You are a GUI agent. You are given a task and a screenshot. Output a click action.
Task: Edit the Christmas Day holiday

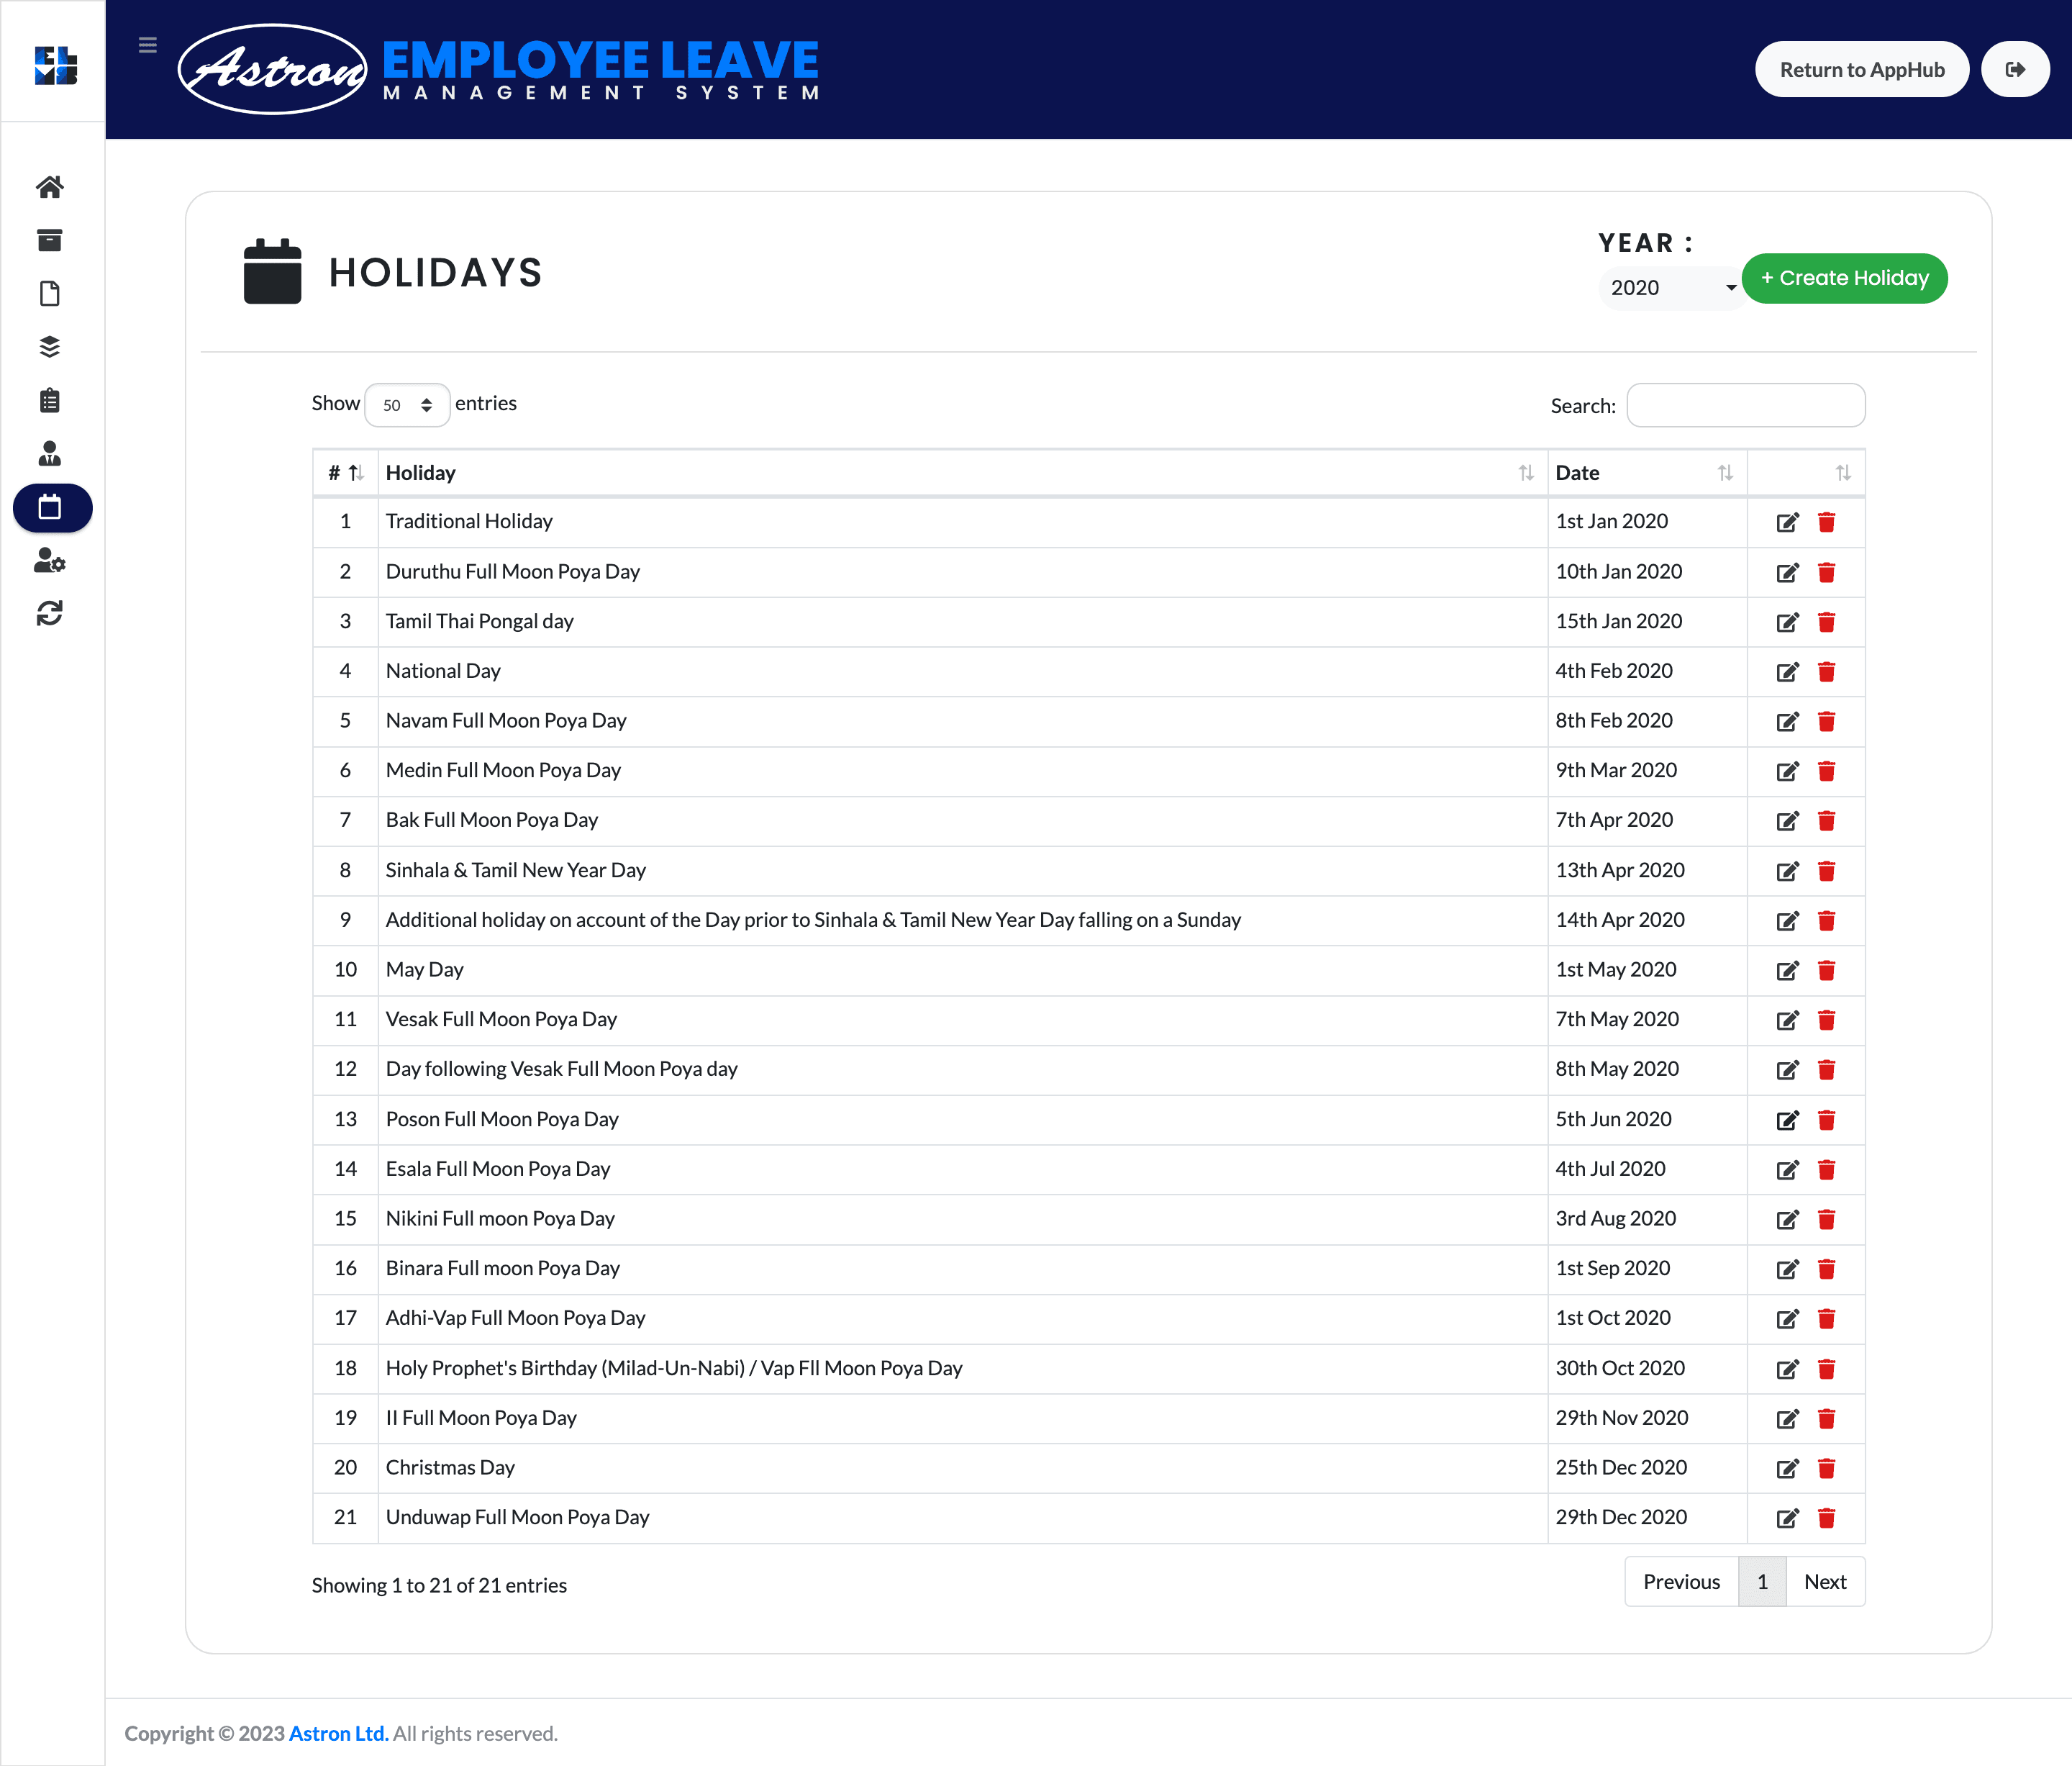[1787, 1468]
